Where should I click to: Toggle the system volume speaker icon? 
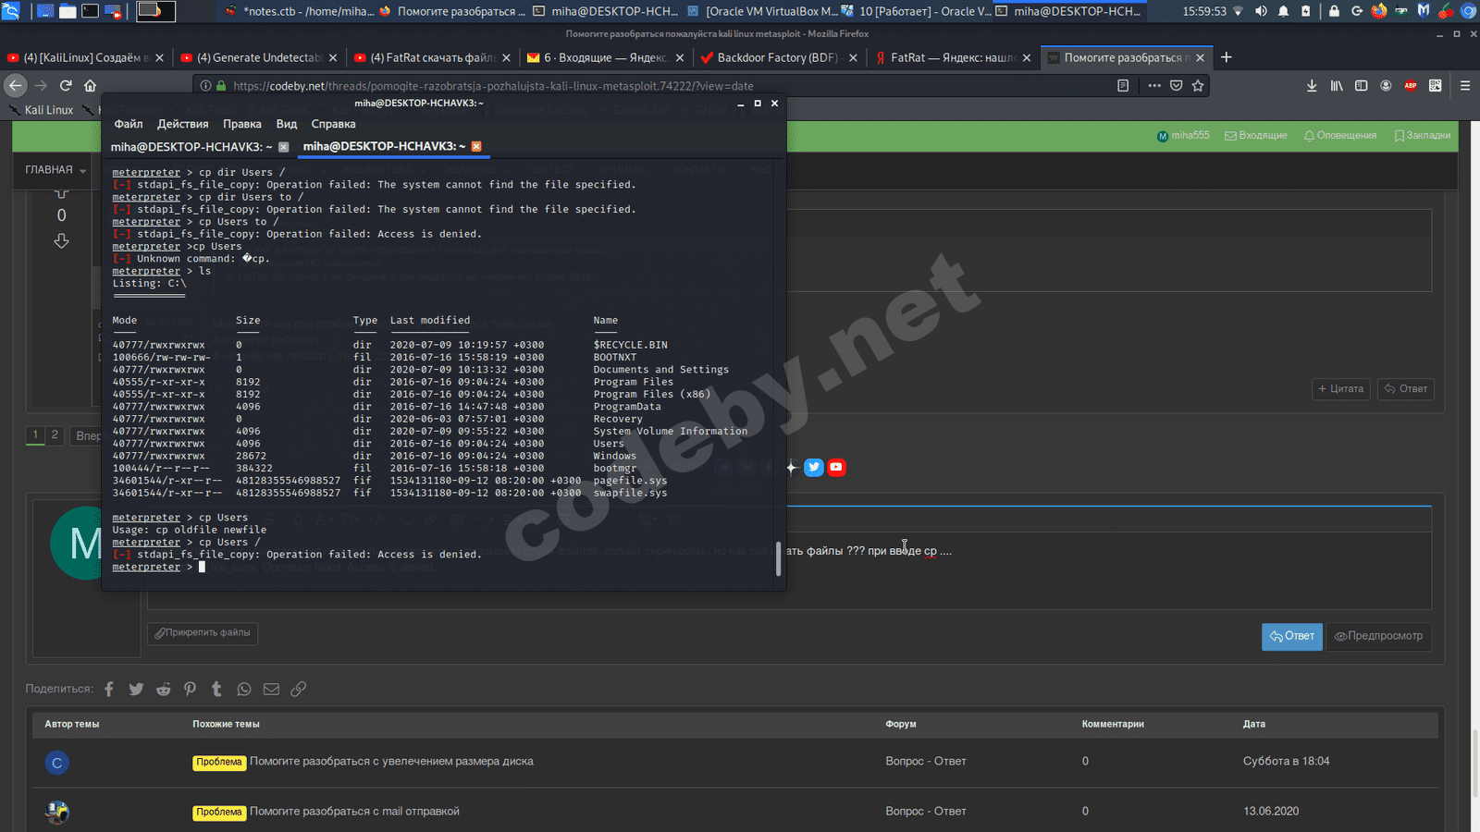coord(1261,11)
